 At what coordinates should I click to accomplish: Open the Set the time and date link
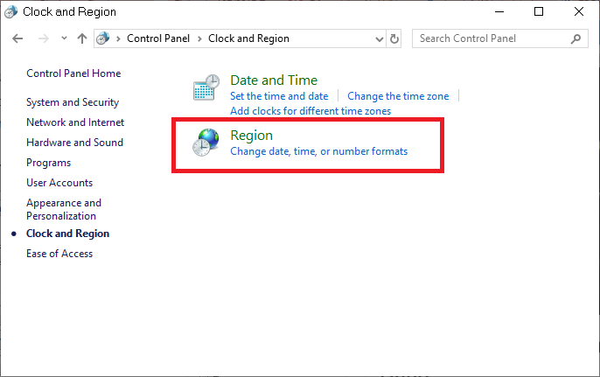279,96
